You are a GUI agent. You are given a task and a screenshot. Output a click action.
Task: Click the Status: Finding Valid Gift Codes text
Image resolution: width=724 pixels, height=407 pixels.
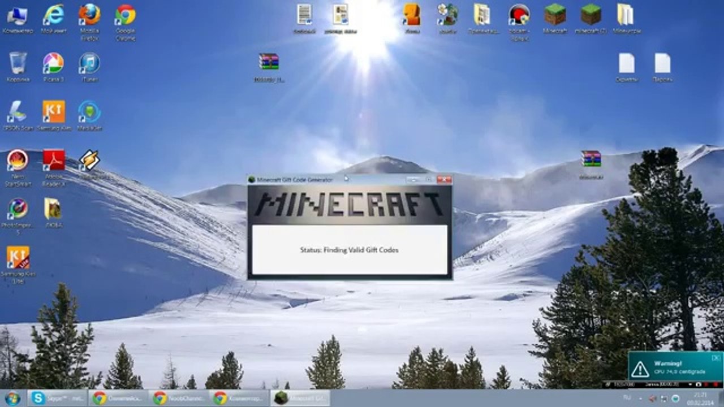click(x=349, y=249)
